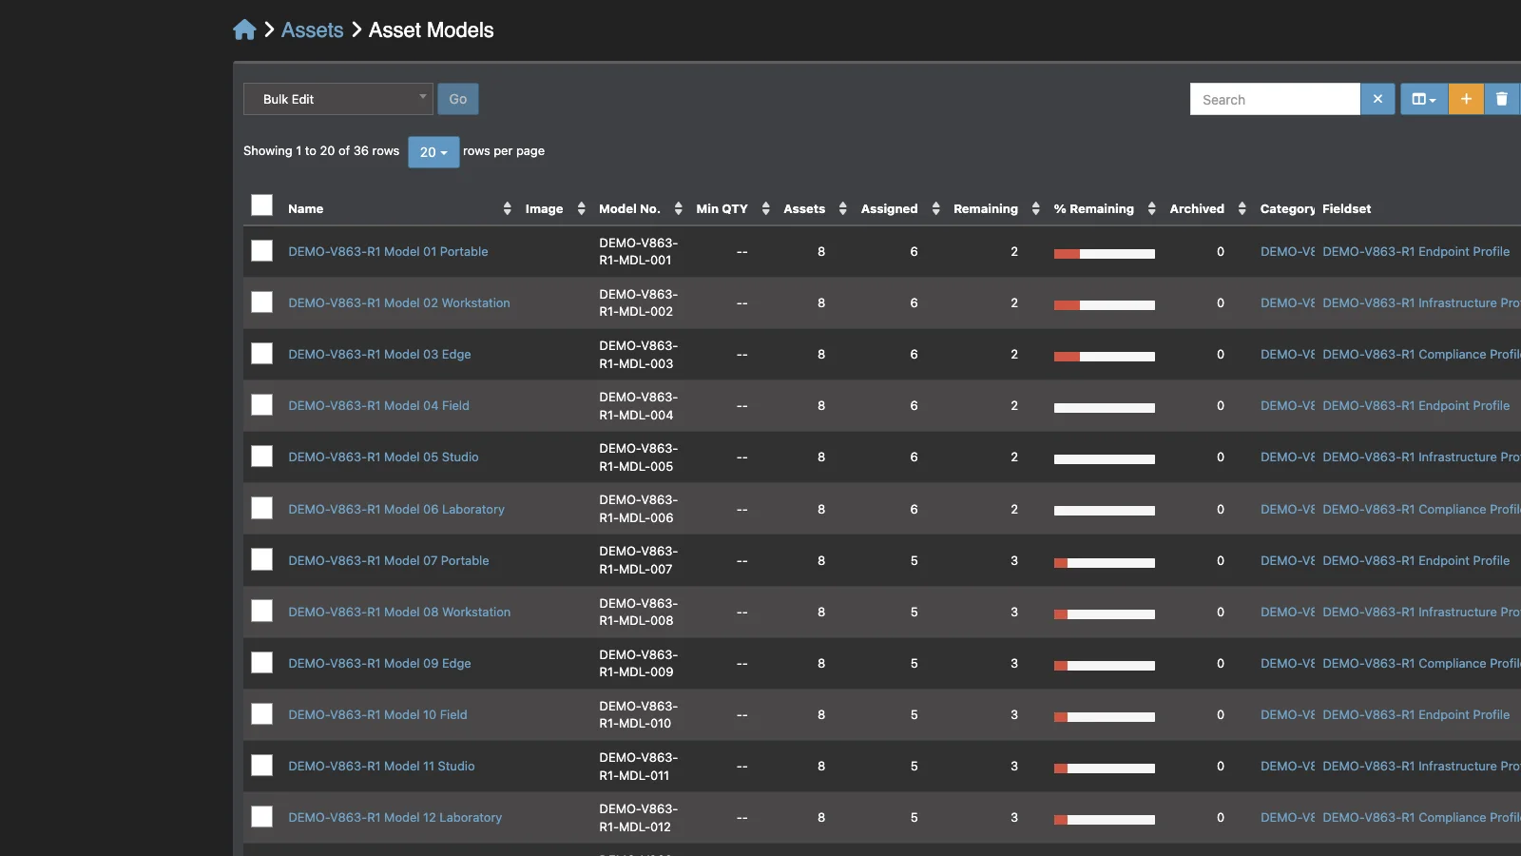Open DEMO-V863-R1 Model 11 Studio link
Screen dimensions: 1521x856
tap(381, 766)
